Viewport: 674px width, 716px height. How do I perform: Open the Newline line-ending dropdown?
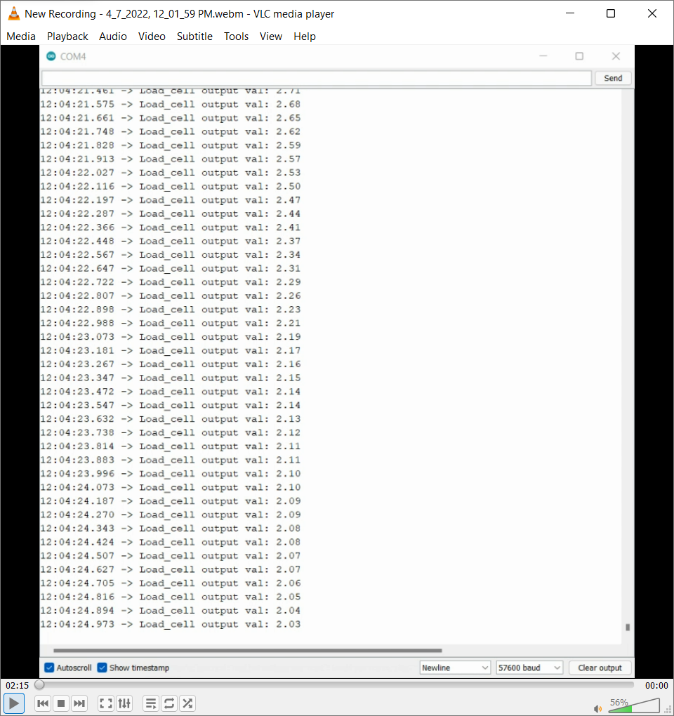point(454,668)
